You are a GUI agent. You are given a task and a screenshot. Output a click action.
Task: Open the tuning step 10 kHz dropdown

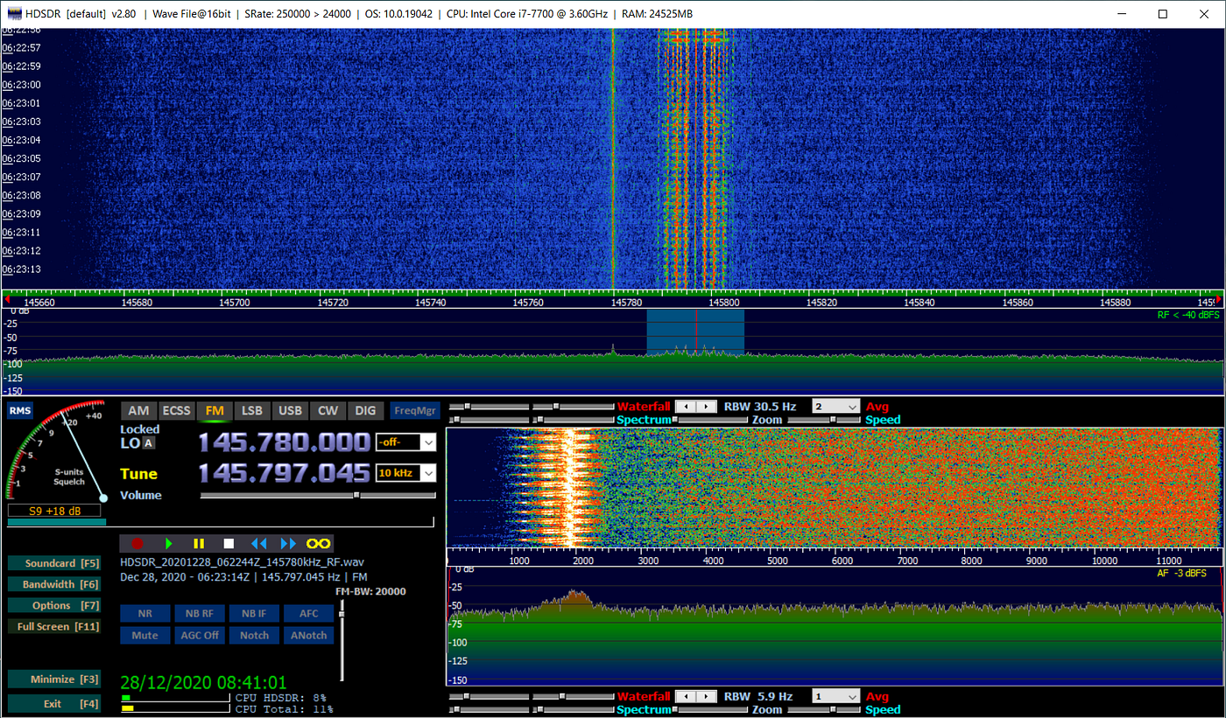(x=405, y=473)
